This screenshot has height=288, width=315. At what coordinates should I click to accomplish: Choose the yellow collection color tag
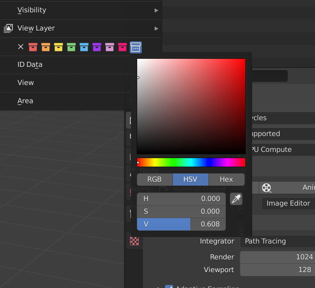[x=59, y=47]
